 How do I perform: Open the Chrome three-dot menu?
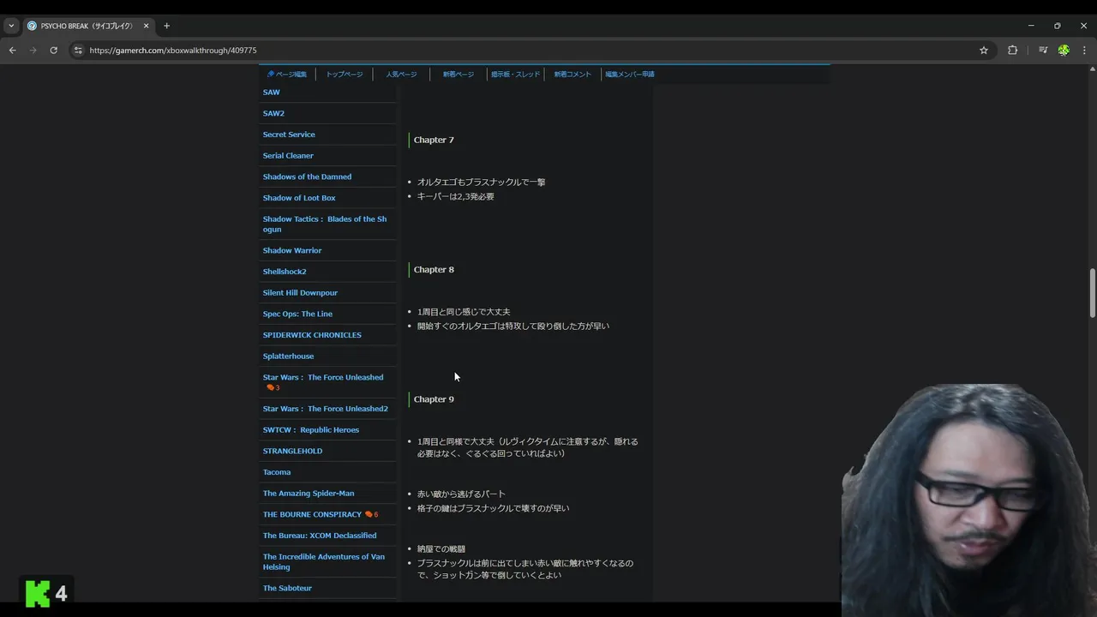click(1084, 51)
